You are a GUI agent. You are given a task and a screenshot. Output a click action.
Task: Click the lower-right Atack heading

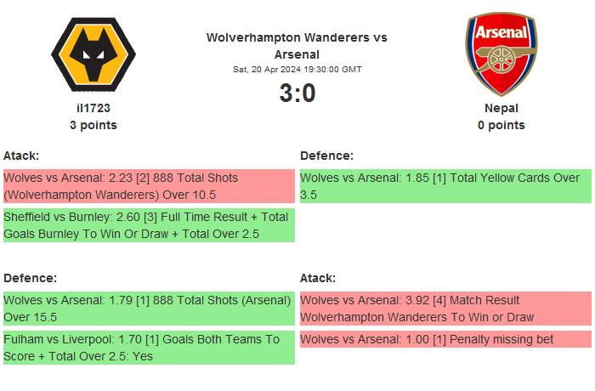coord(318,278)
